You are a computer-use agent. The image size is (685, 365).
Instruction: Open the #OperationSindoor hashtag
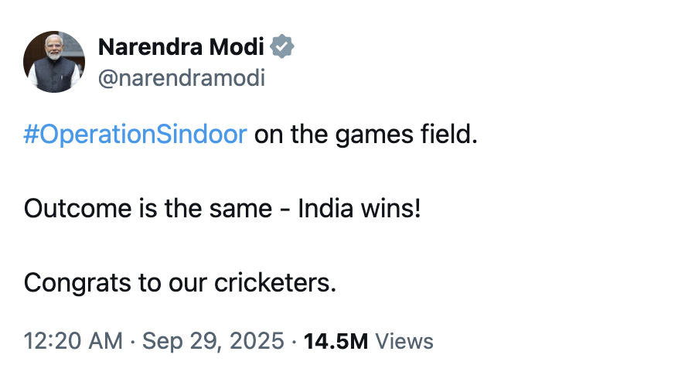coord(135,135)
